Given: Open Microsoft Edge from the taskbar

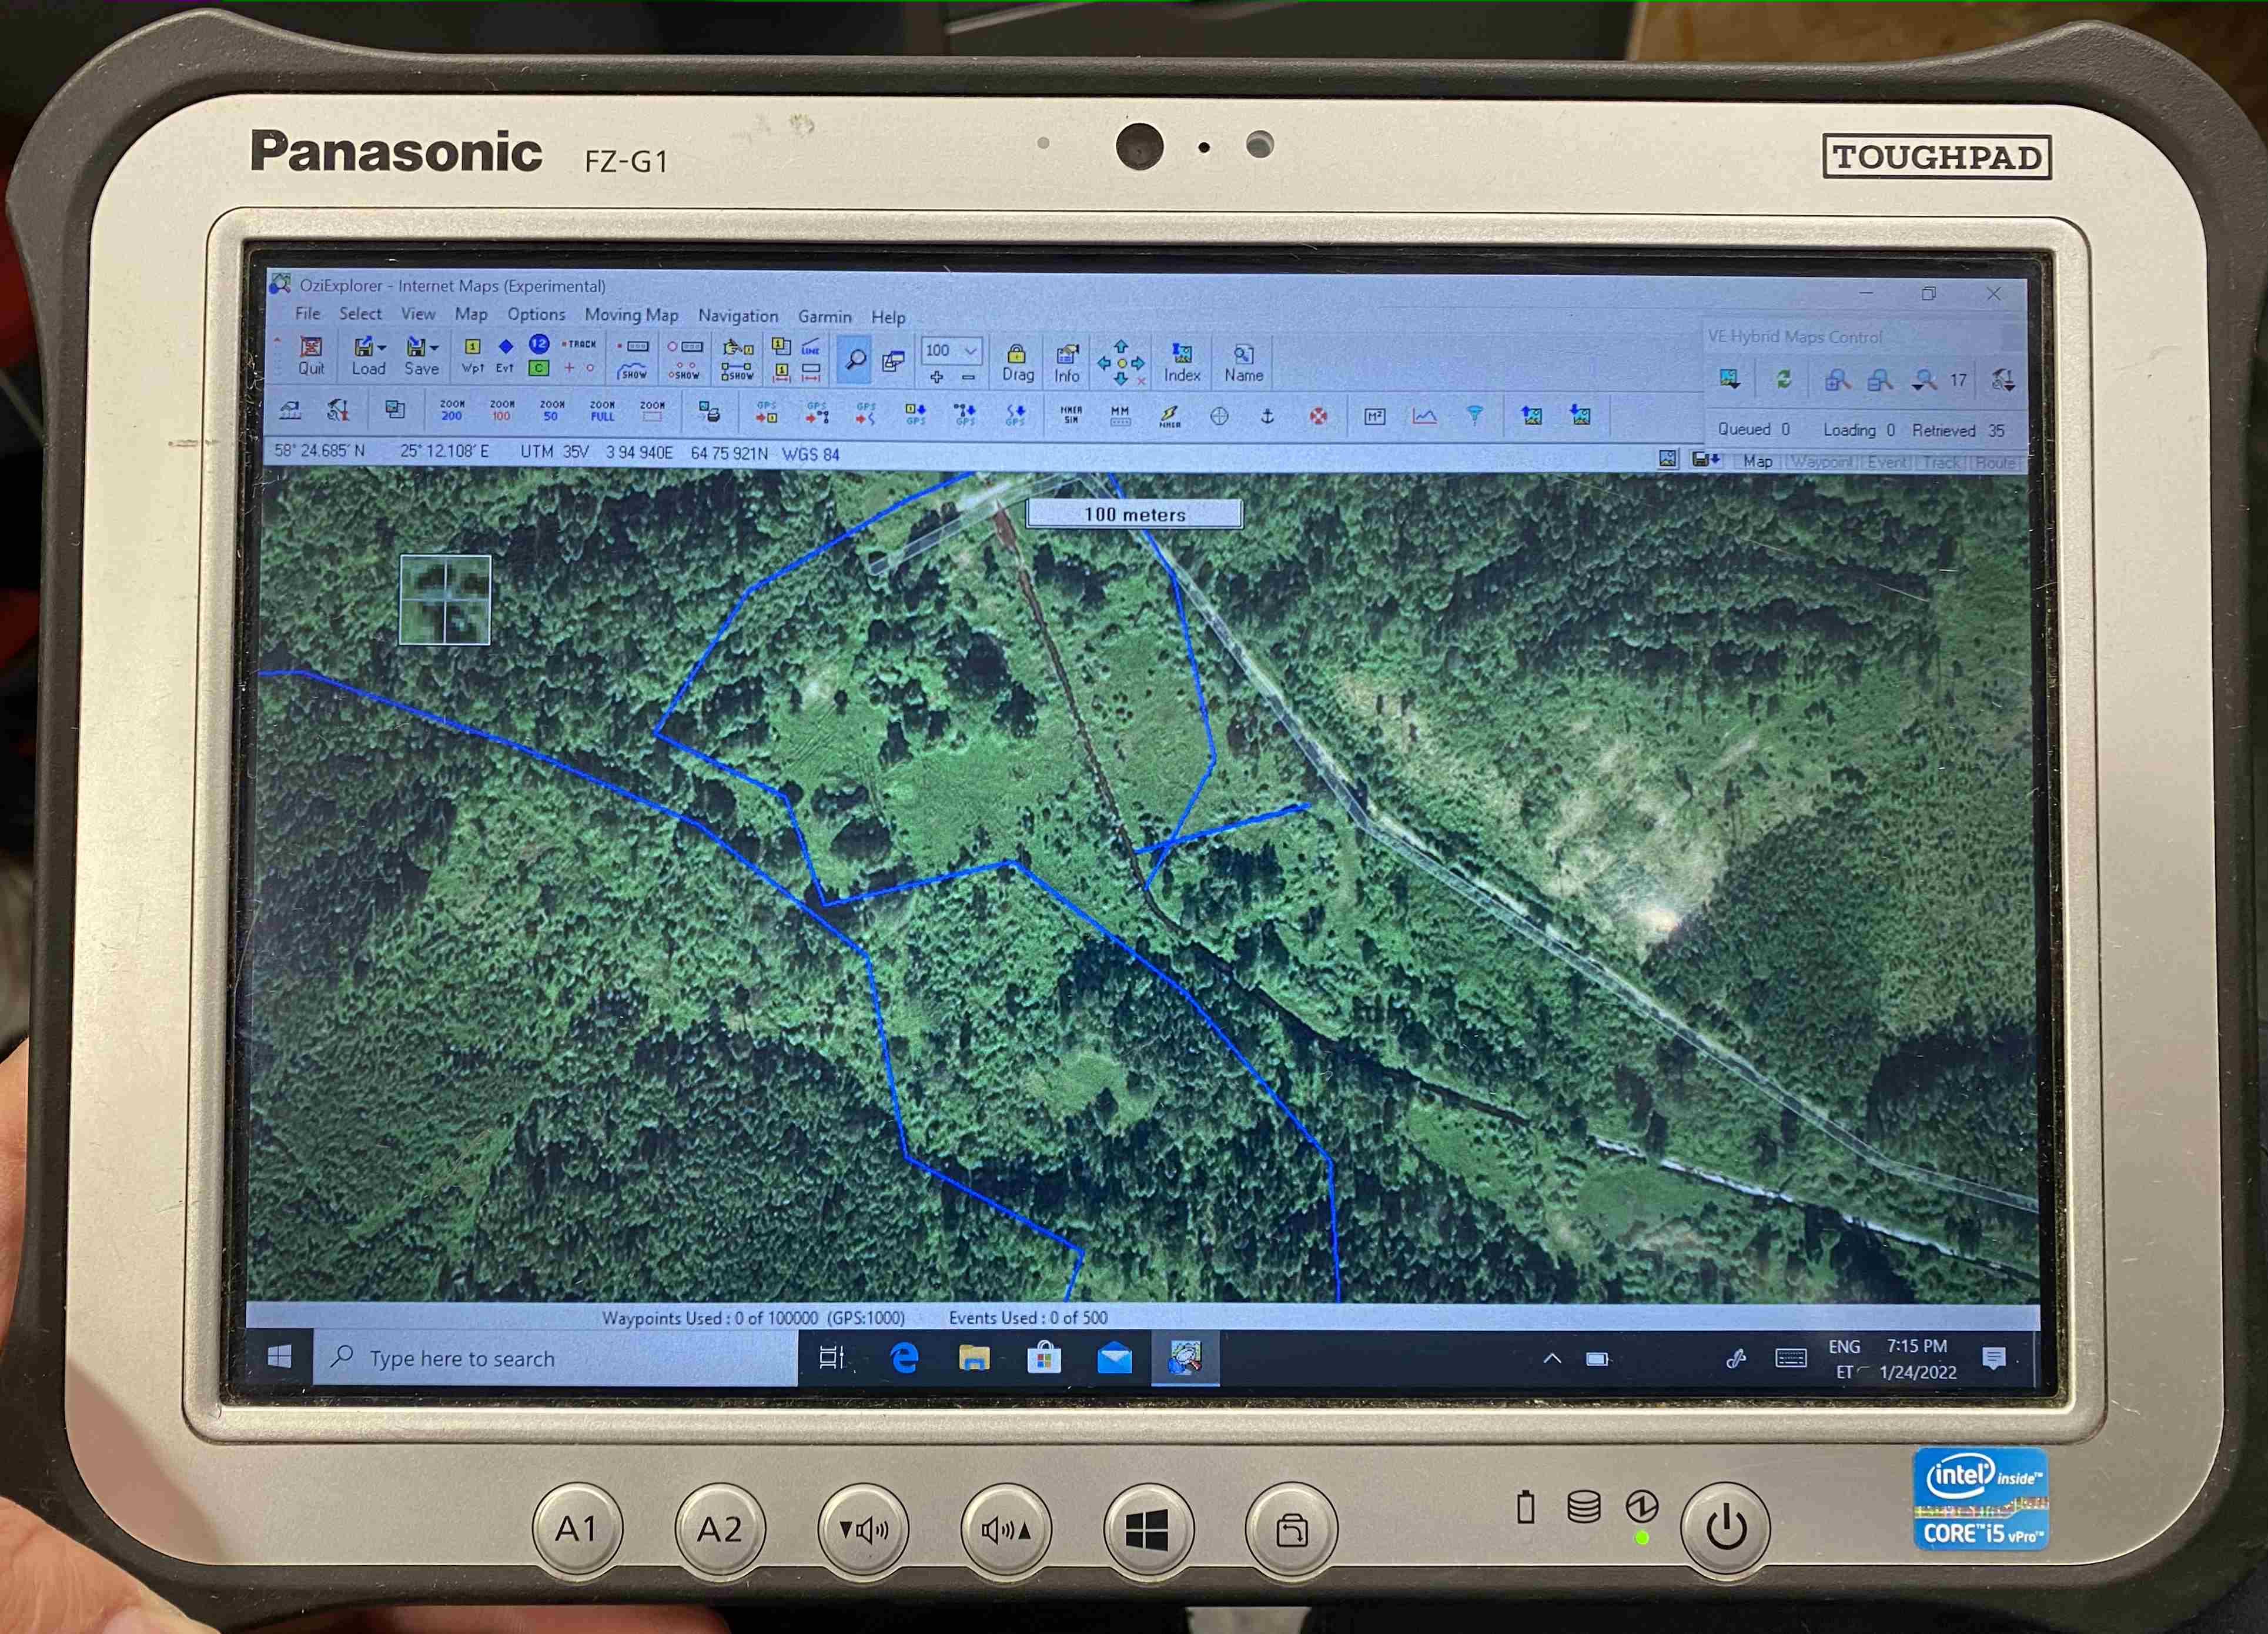Looking at the screenshot, I should pyautogui.click(x=904, y=1358).
